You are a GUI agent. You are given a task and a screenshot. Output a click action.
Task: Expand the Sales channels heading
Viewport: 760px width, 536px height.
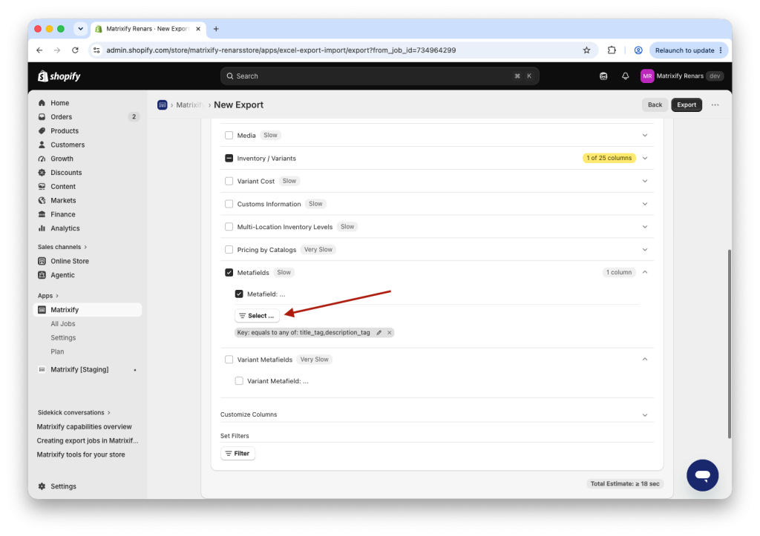62,247
